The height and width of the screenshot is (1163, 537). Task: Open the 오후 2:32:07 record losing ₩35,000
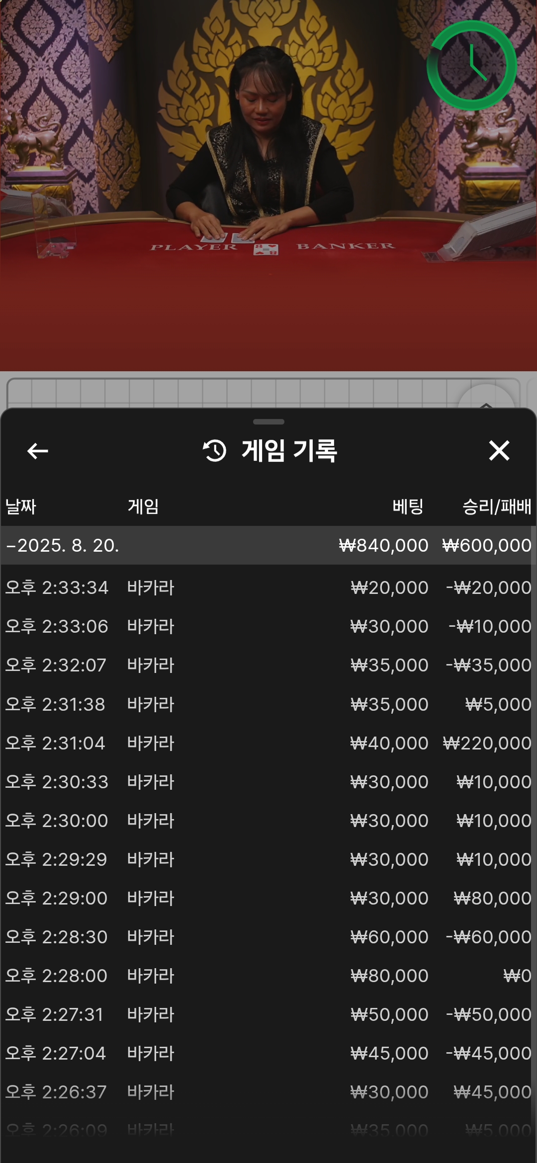pyautogui.click(x=268, y=665)
